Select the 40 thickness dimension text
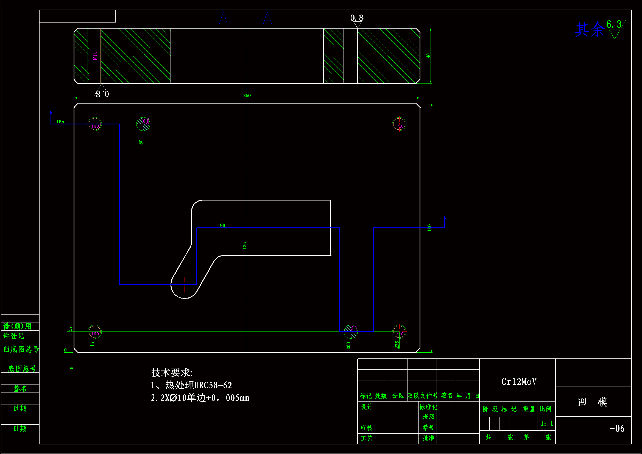This screenshot has height=454, width=642. (428, 56)
